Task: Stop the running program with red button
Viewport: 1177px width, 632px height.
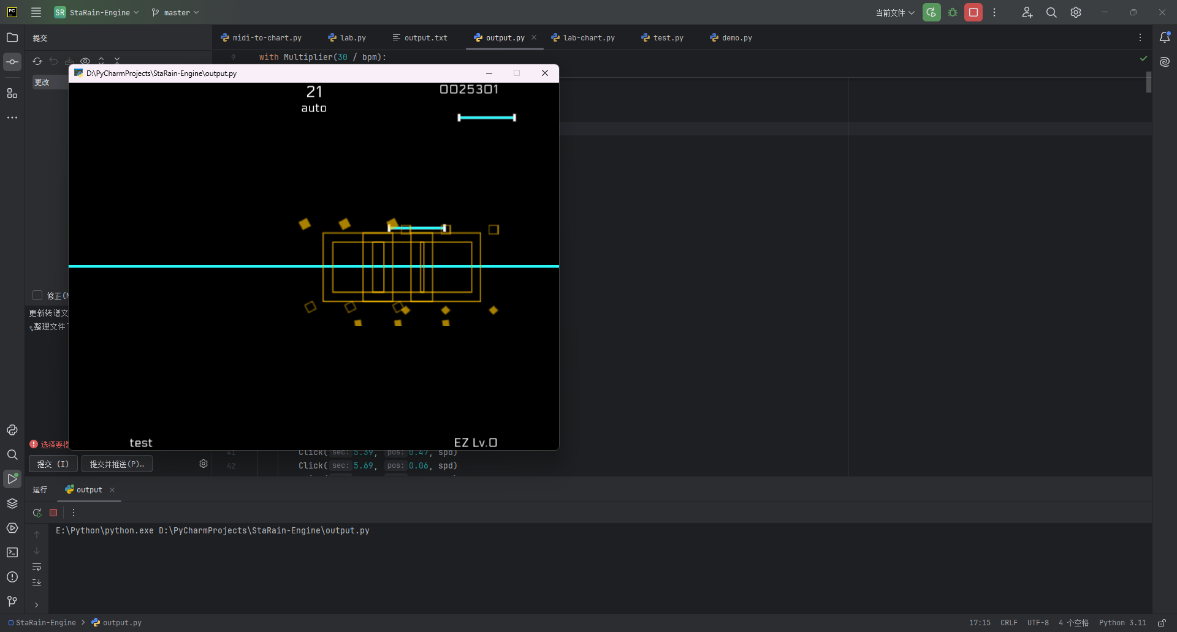Action: pos(973,12)
